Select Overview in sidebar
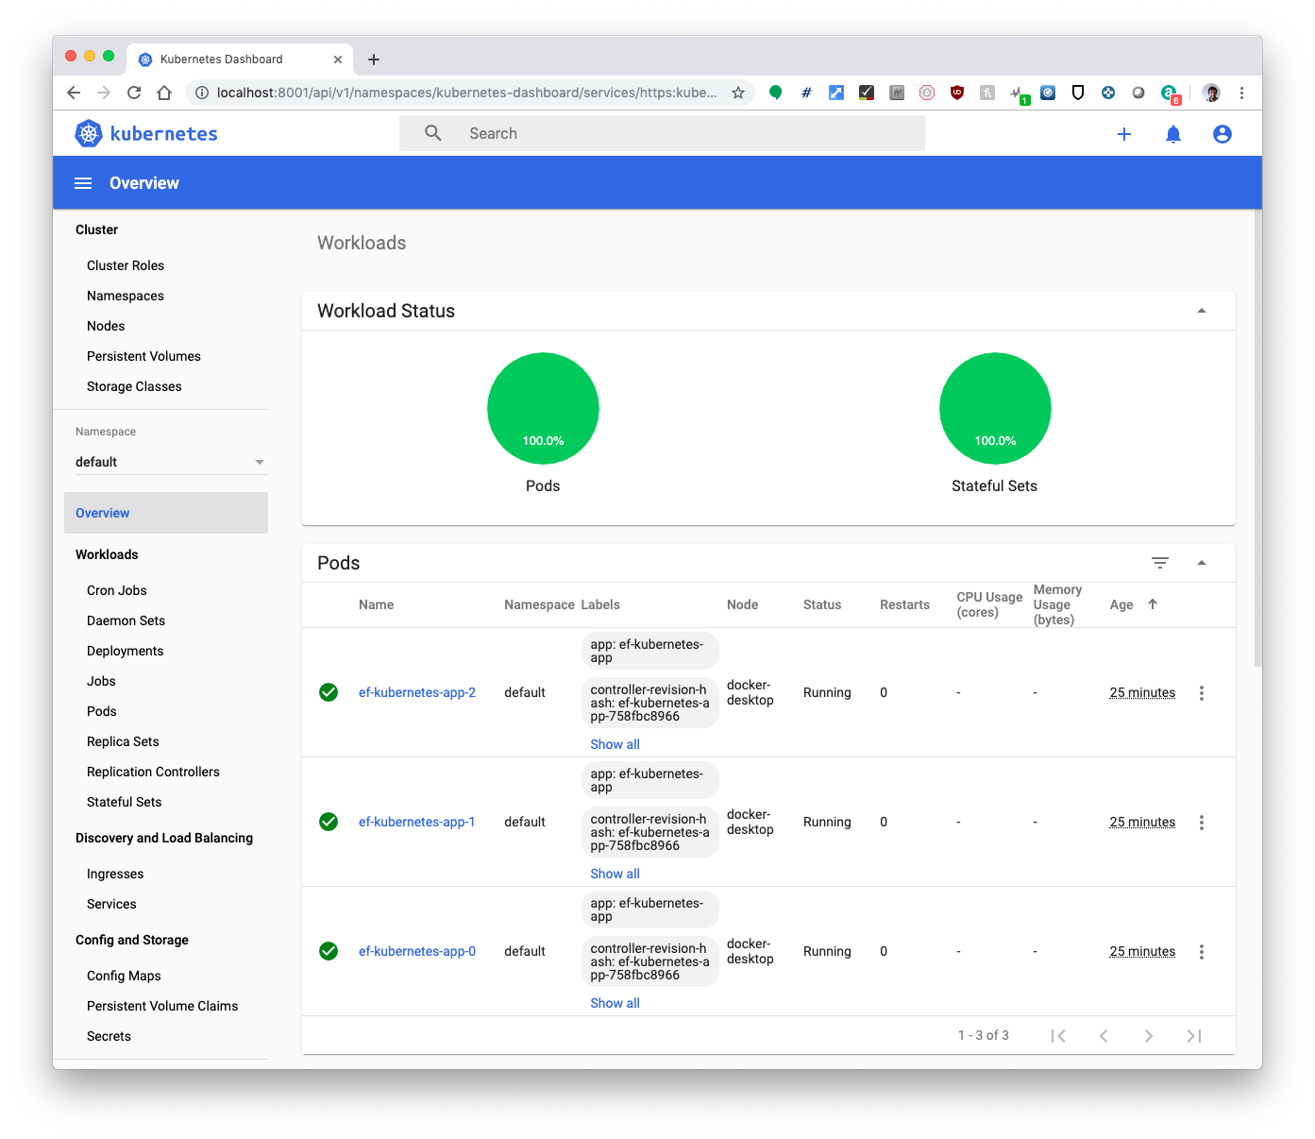The width and height of the screenshot is (1315, 1139). tap(166, 513)
